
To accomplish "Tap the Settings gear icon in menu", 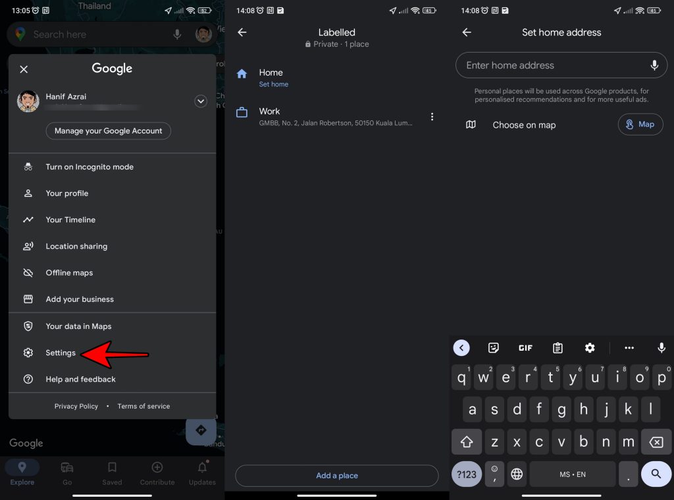I will [x=28, y=353].
